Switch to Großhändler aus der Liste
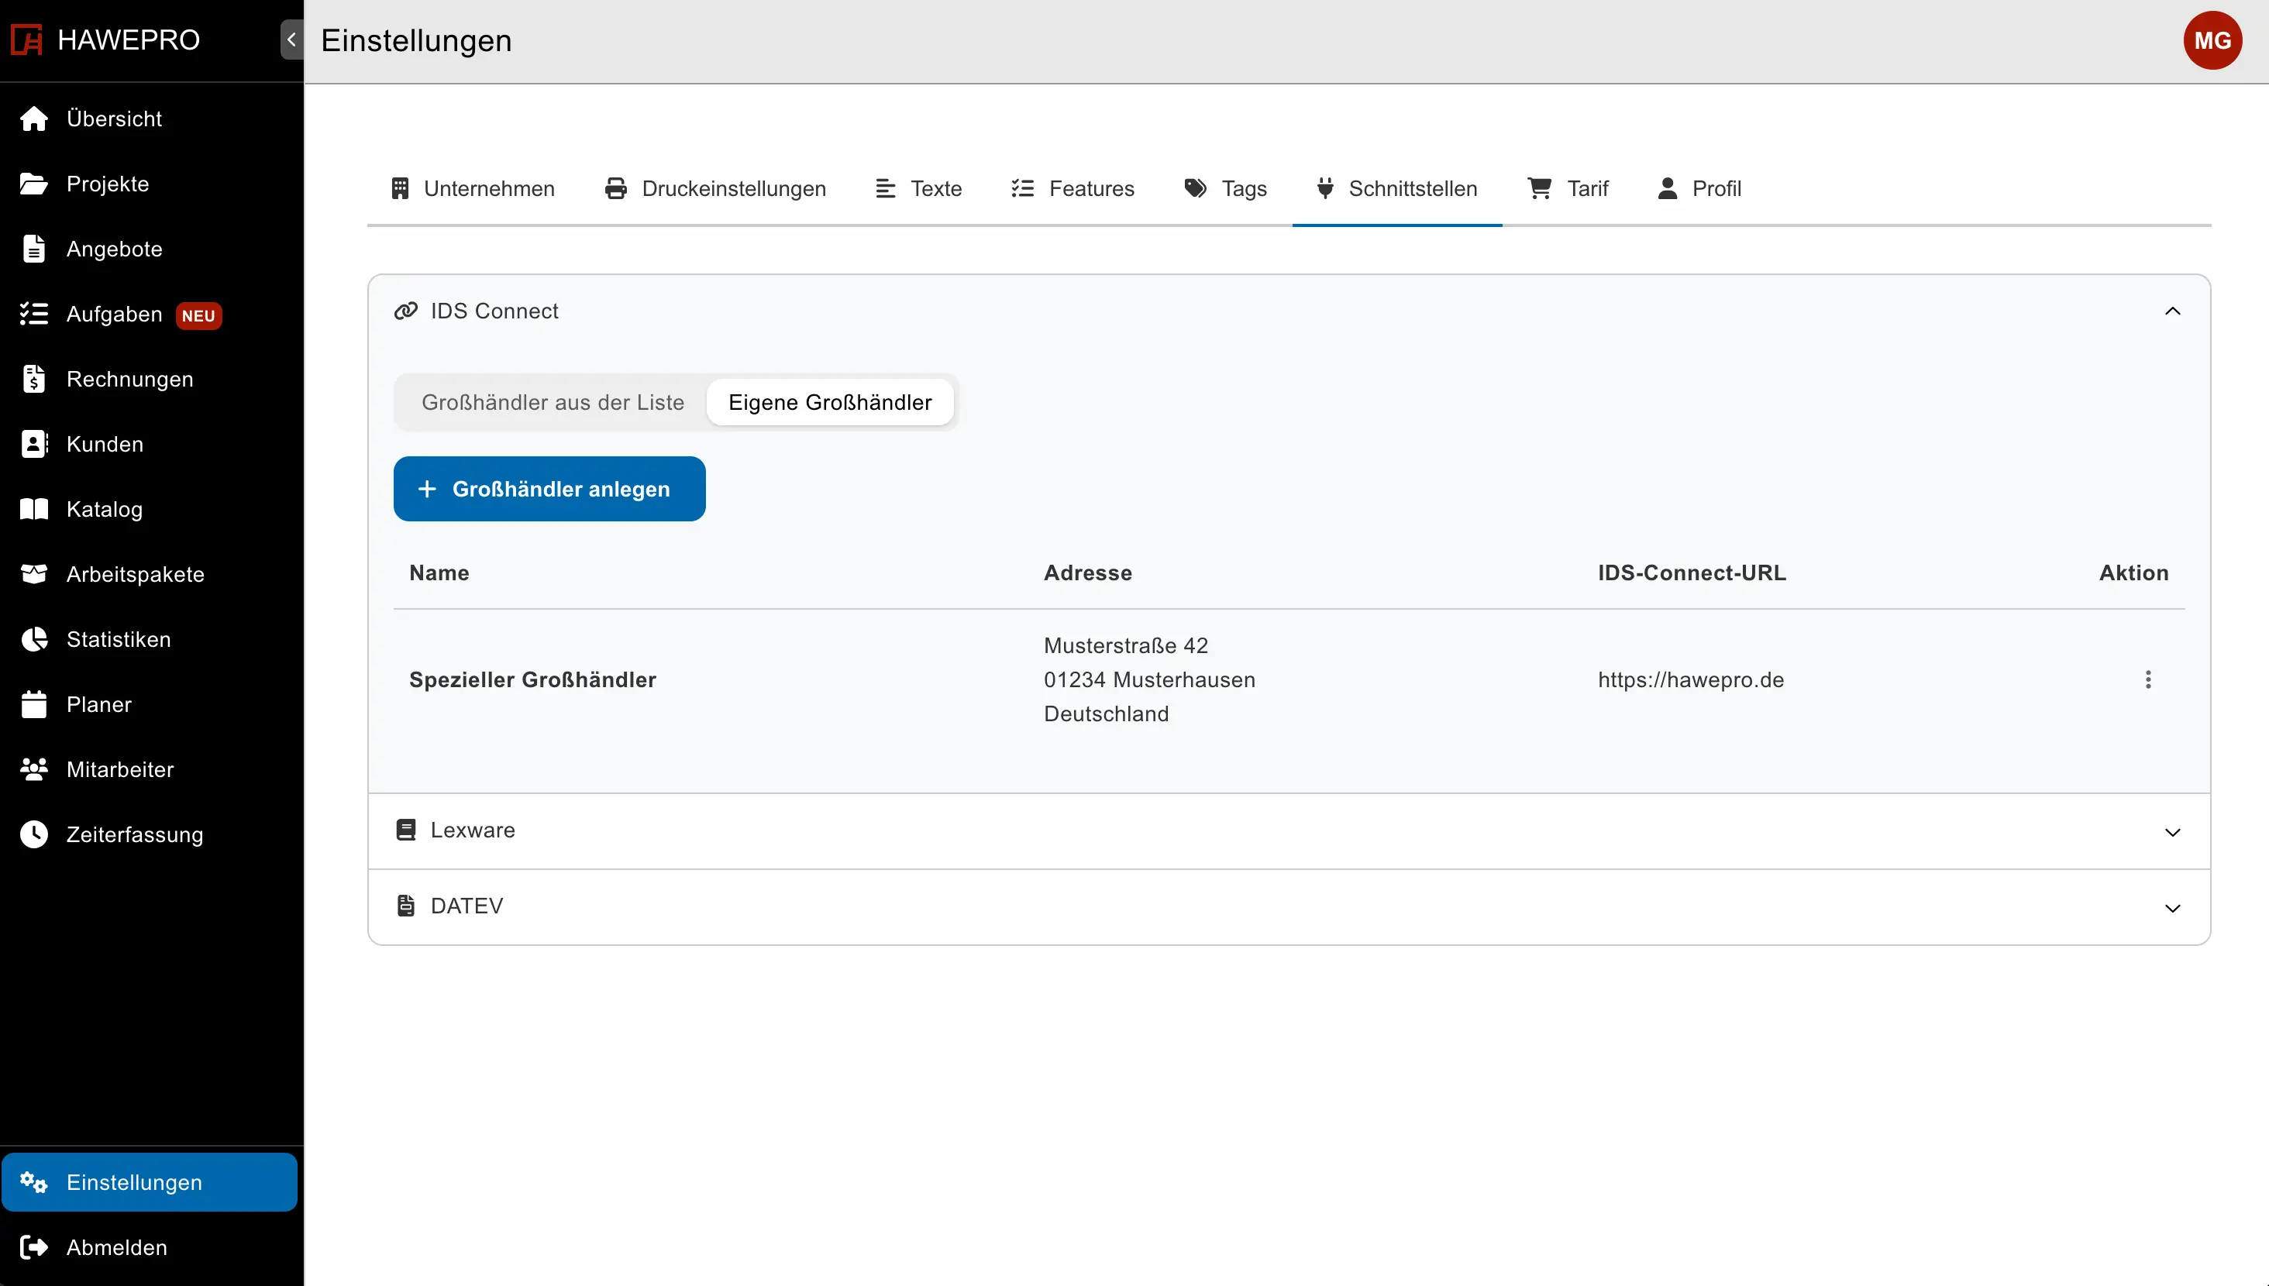 pyautogui.click(x=553, y=403)
